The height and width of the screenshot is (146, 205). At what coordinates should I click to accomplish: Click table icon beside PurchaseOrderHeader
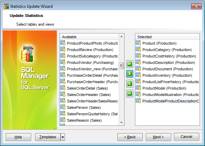coord(63,81)
